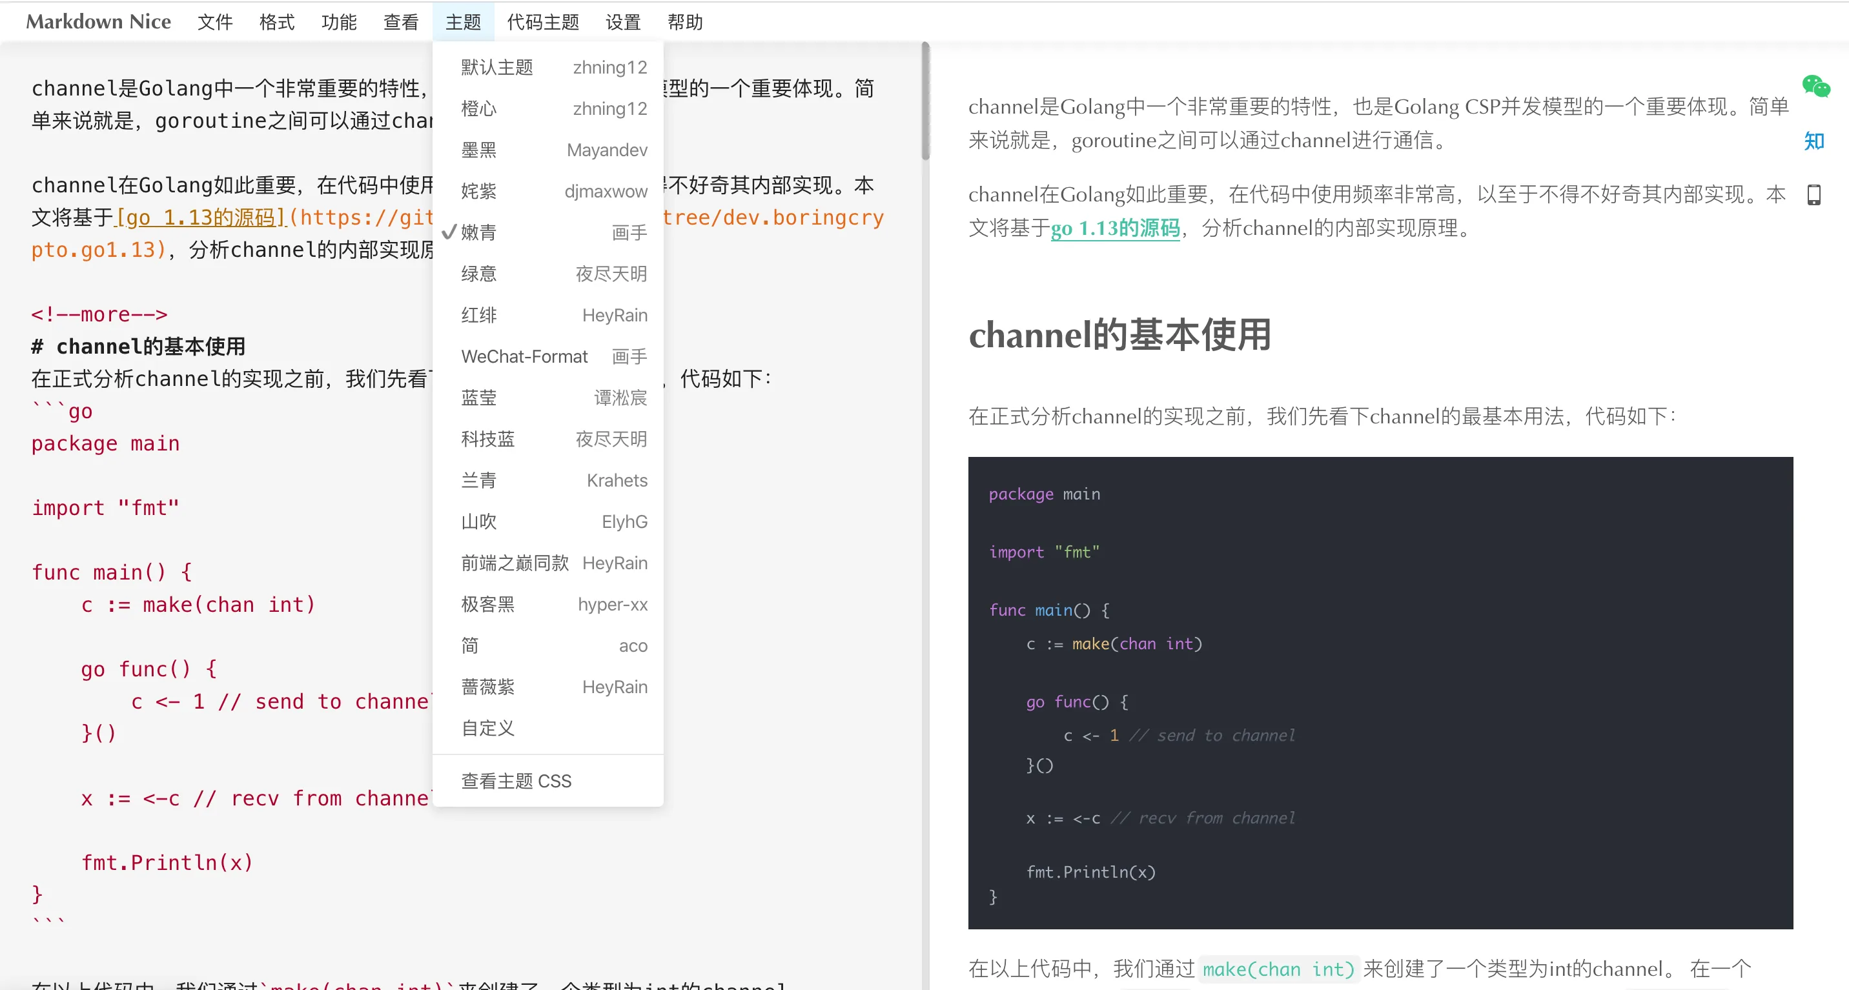The width and height of the screenshot is (1849, 990).
Task: Open the 帮助 menu
Action: pos(685,22)
